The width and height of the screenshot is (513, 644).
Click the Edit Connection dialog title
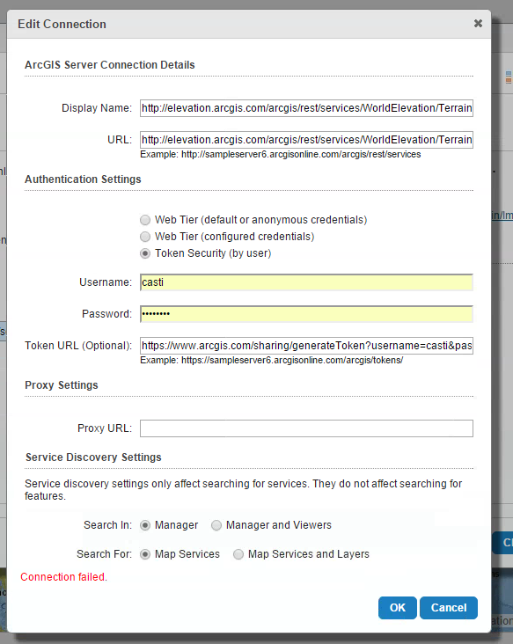pos(62,25)
